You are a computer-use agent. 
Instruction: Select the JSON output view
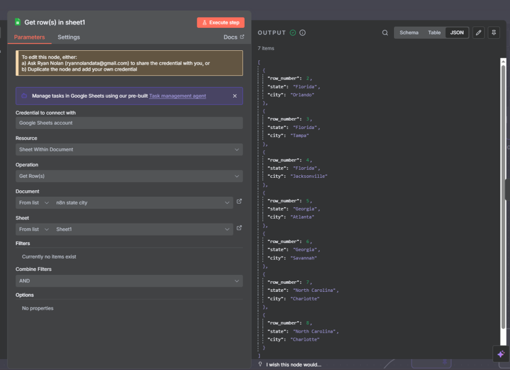click(457, 33)
